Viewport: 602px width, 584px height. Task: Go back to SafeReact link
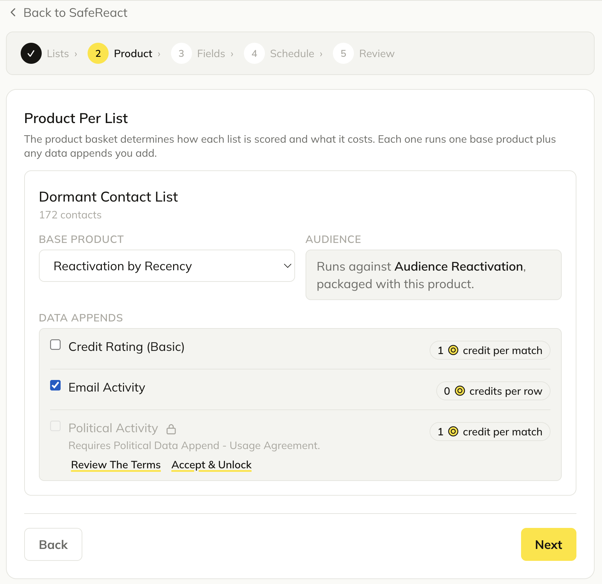click(x=69, y=13)
